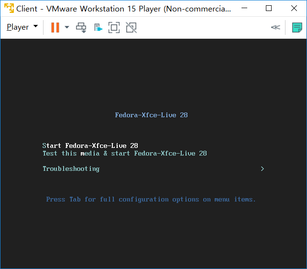
Task: Maximize the VMware Player window
Action: click(269, 8)
